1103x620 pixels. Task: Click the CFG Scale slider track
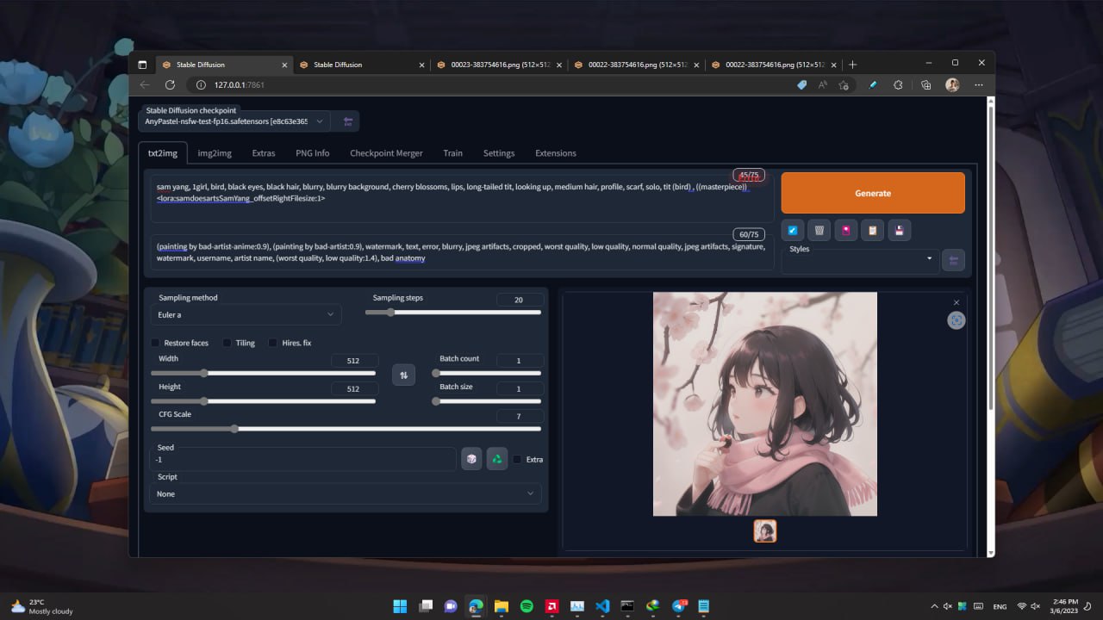click(x=346, y=428)
